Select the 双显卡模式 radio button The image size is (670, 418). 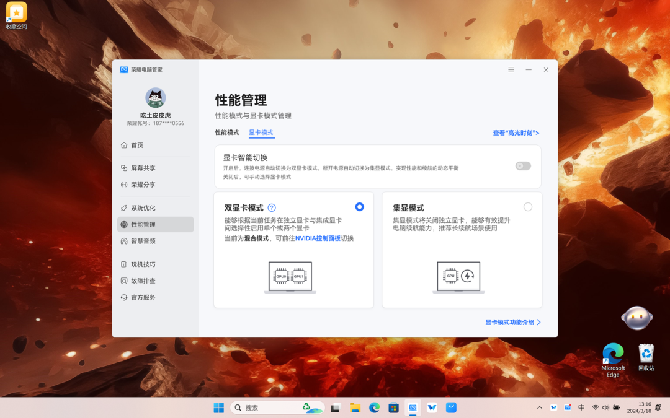[x=359, y=207]
